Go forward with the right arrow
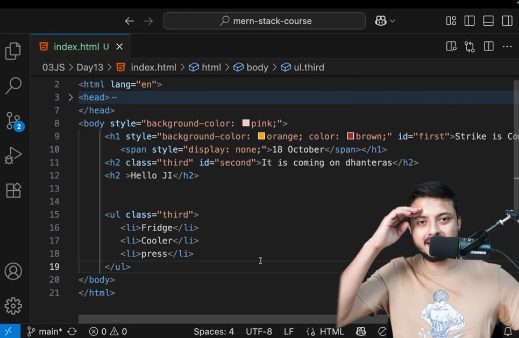The width and height of the screenshot is (519, 338). click(x=148, y=21)
